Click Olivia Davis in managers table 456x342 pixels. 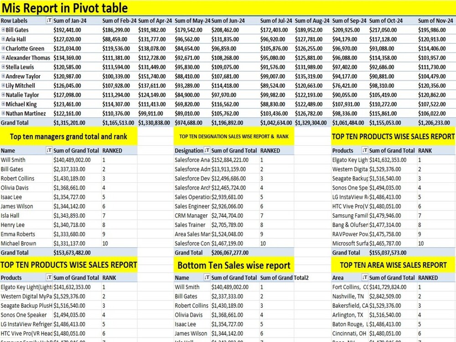[x=15, y=188]
